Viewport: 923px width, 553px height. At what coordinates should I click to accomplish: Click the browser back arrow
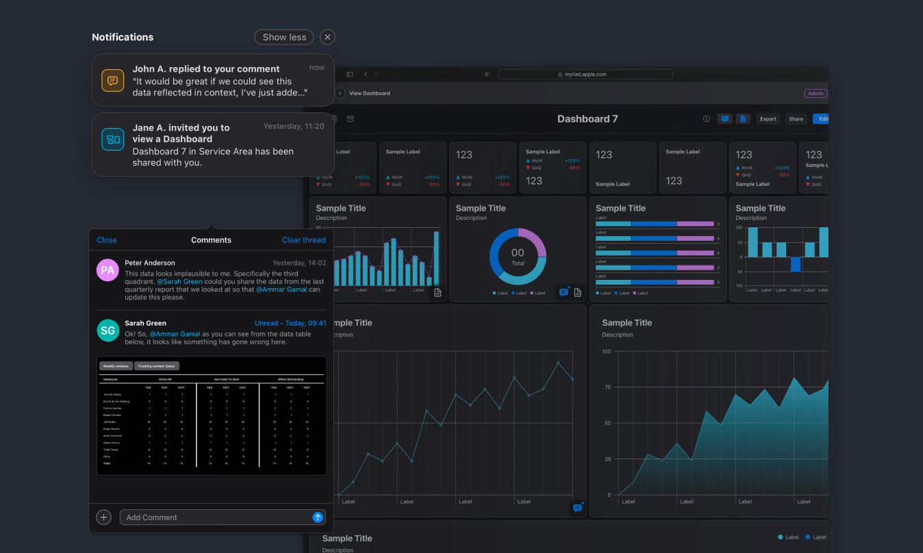[366, 74]
